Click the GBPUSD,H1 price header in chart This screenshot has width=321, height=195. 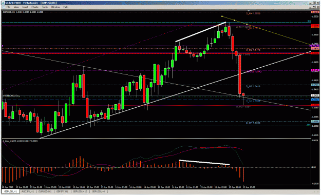pos(23,12)
